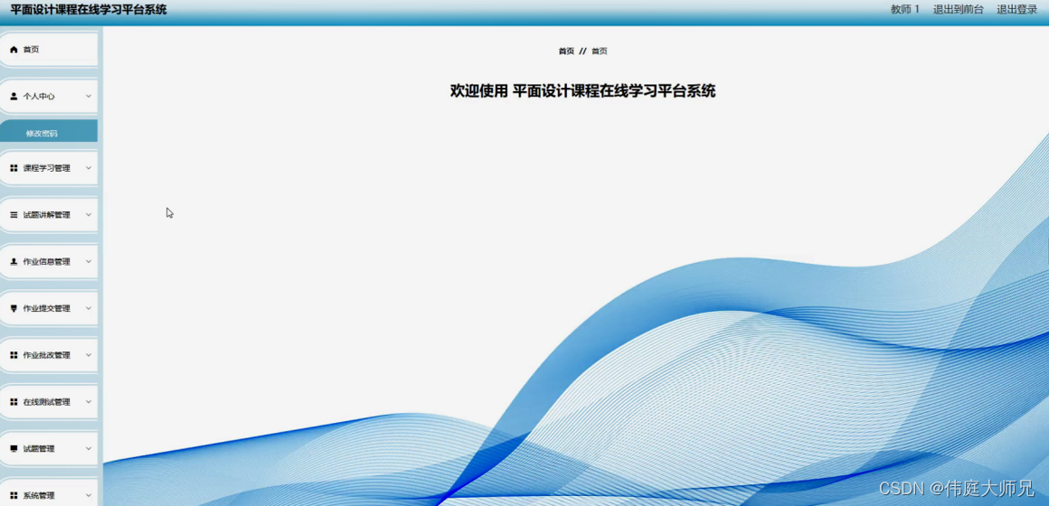This screenshot has height=506, width=1049.
Task: Collapse the 个人中心 chevron
Action: tap(89, 97)
